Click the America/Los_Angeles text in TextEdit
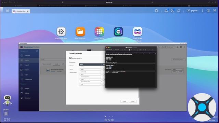 pyautogui.click(x=112, y=63)
